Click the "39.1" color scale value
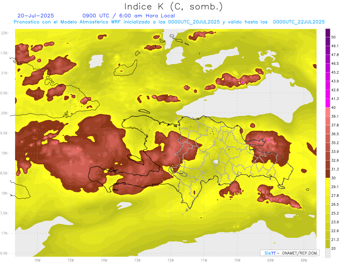 [335, 116]
